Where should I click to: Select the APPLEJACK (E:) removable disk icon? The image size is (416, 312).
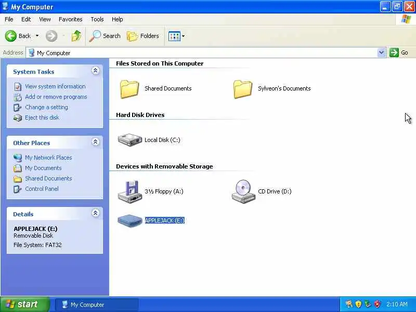coord(129,220)
